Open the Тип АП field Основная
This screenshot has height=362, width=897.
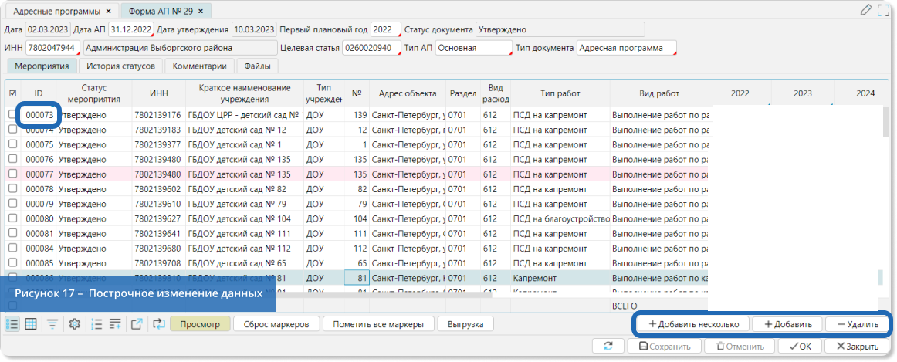click(474, 48)
